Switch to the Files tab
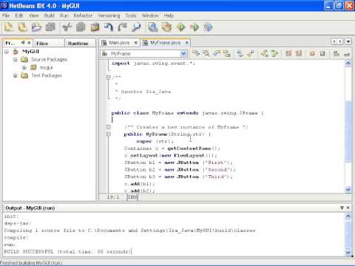Screen dimensions: 355x266 49,43
